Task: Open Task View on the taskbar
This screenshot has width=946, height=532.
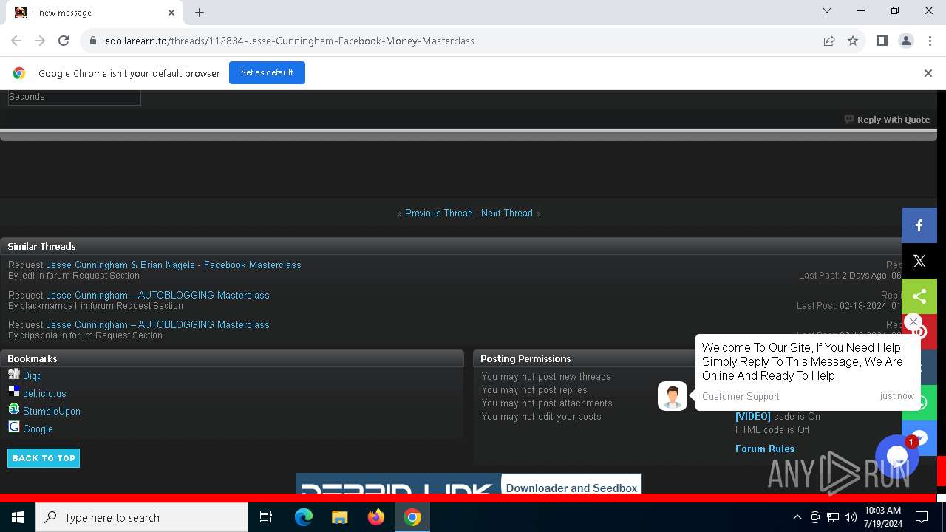Action: (x=266, y=517)
